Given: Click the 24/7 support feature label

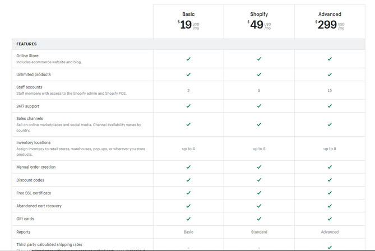Looking at the screenshot, I should (27, 106).
